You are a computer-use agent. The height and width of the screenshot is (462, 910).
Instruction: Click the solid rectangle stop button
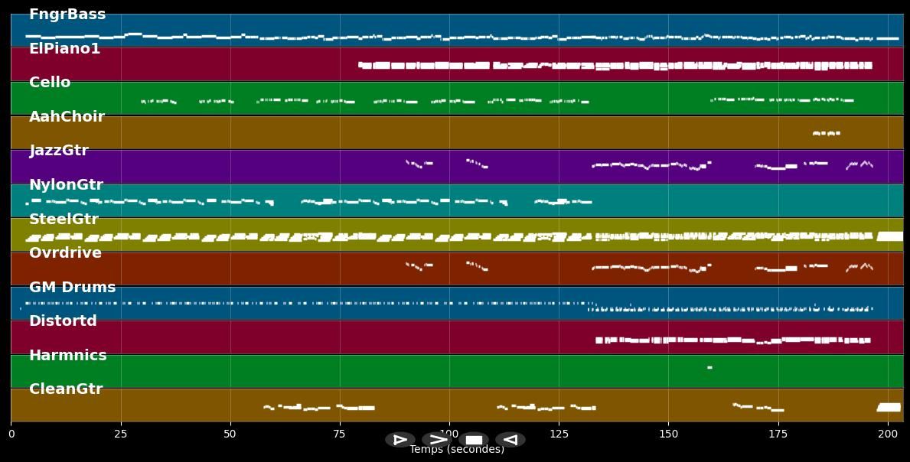click(x=474, y=440)
